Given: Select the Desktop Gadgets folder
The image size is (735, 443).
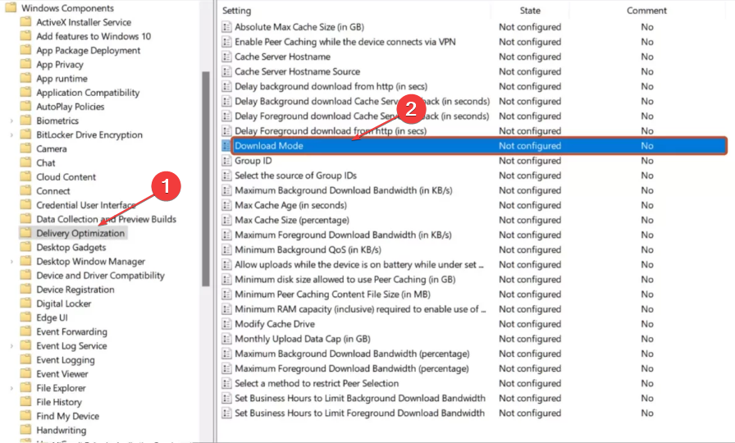Looking at the screenshot, I should pos(71,247).
